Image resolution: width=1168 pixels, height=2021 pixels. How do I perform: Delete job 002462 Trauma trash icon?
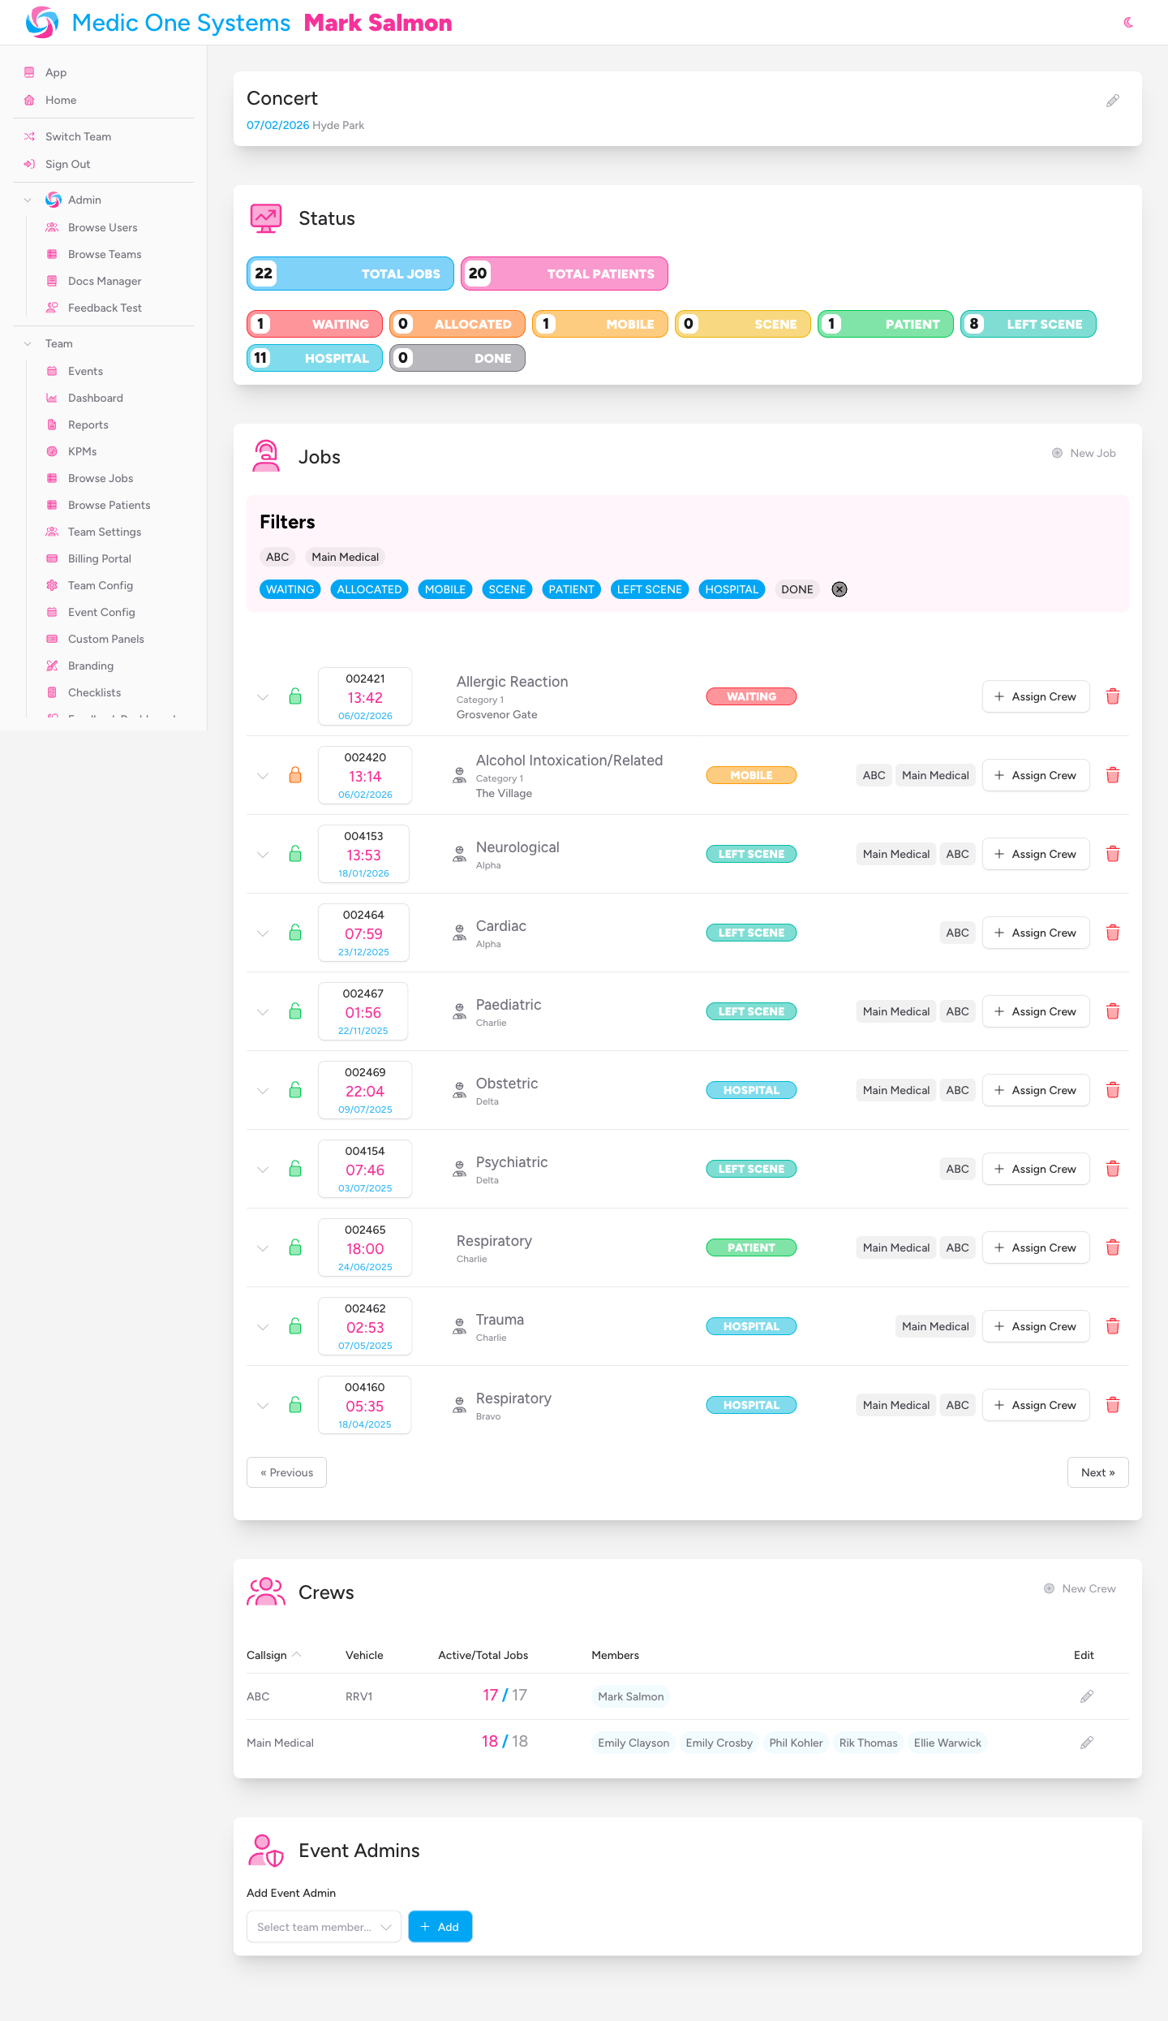click(1113, 1326)
